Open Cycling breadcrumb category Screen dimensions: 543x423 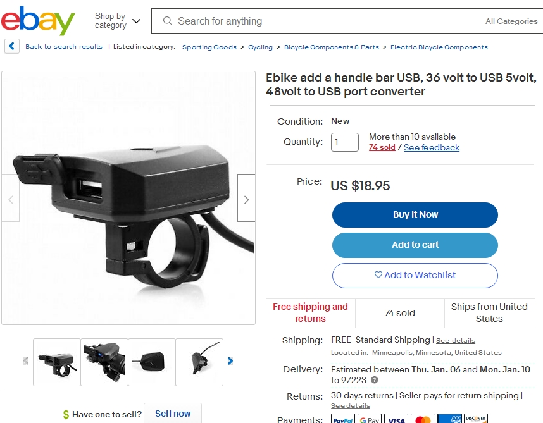(x=260, y=47)
